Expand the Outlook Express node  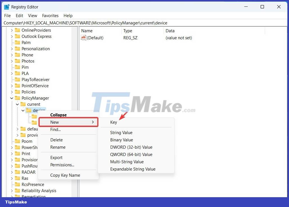pos(12,36)
